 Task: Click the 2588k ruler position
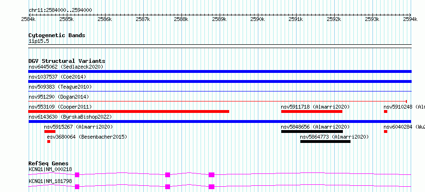[x=181, y=19]
